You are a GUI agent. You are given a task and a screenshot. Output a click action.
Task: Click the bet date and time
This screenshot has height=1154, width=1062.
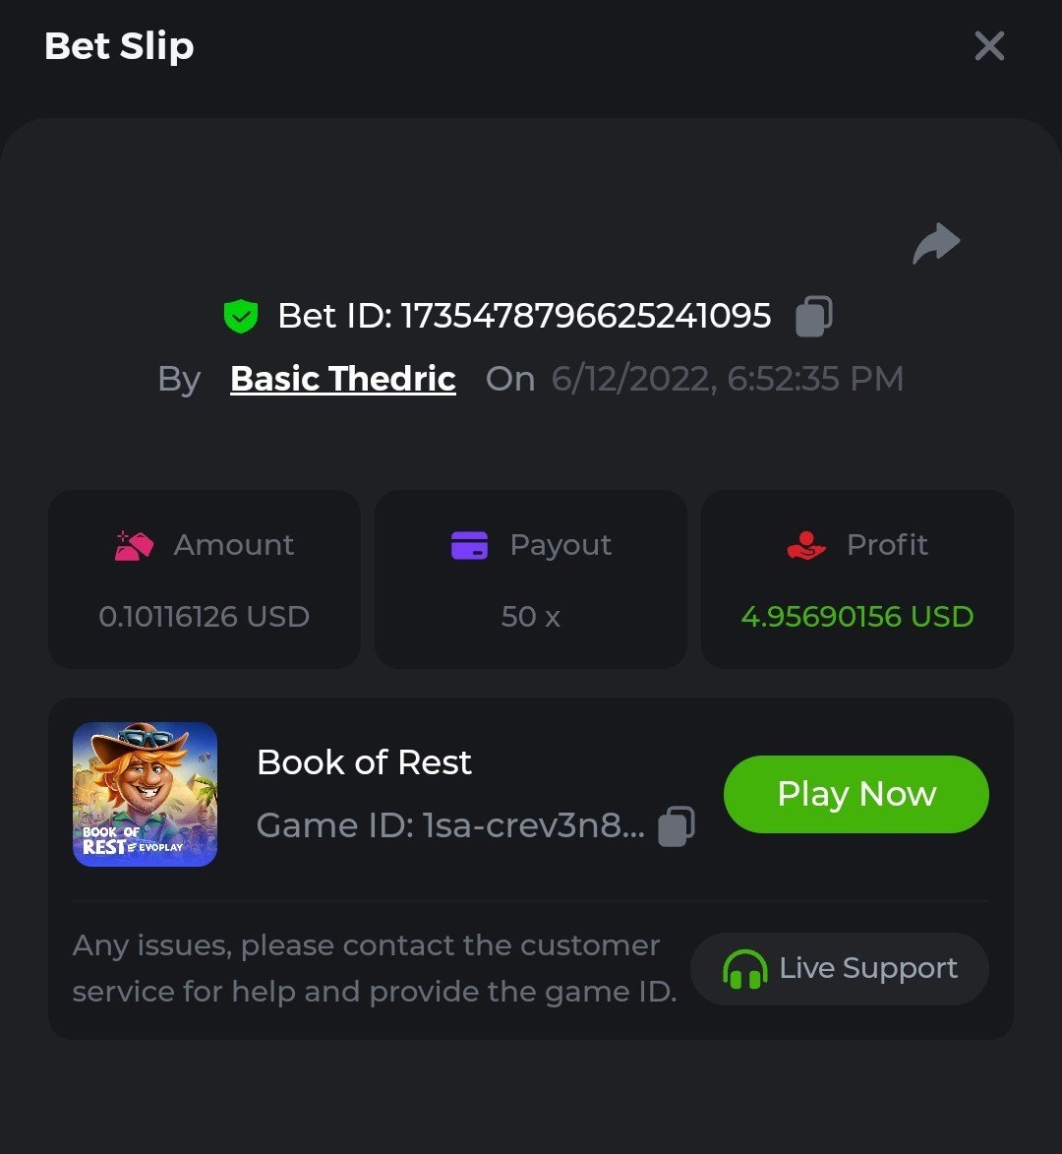pos(727,379)
